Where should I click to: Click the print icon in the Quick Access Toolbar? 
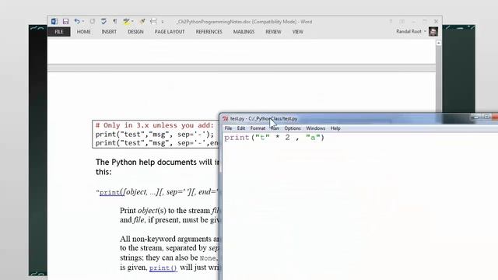click(153, 22)
